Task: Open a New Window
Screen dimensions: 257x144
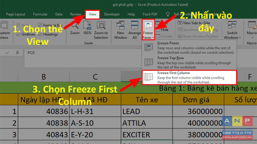Action: 120,30
